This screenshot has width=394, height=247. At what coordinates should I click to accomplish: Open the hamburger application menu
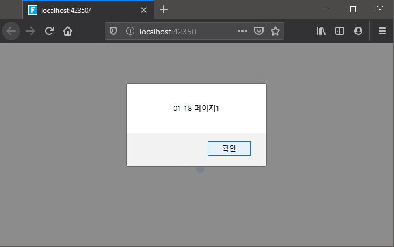382,32
